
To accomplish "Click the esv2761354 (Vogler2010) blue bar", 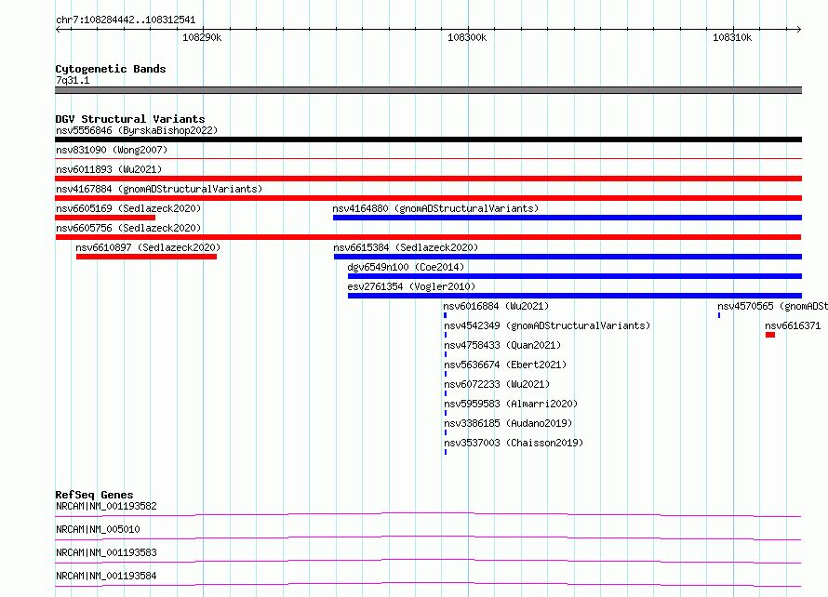I will pyautogui.click(x=575, y=296).
